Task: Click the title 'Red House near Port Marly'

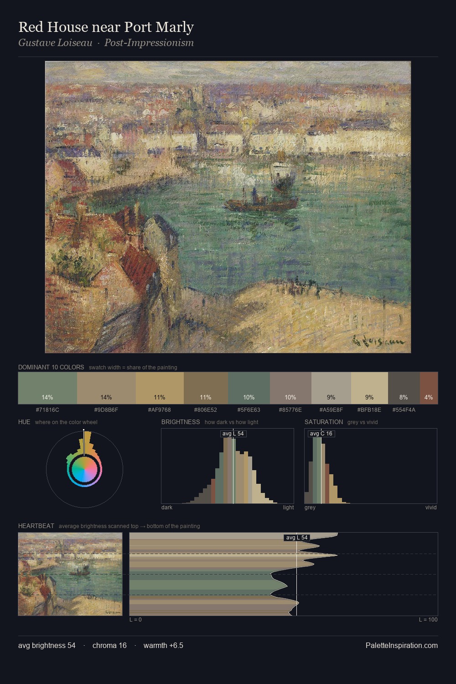Action: [x=106, y=27]
